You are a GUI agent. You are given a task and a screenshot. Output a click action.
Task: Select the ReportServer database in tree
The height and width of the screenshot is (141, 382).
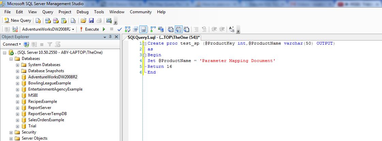[40, 108]
